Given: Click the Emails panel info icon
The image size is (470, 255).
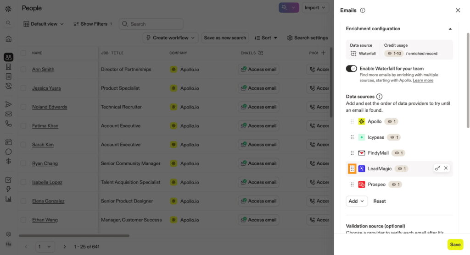Looking at the screenshot, I should [x=363, y=11].
